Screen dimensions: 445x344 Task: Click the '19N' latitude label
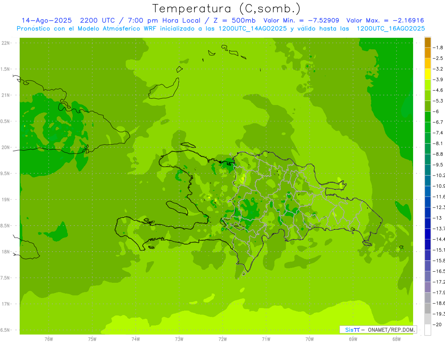pos(6,200)
